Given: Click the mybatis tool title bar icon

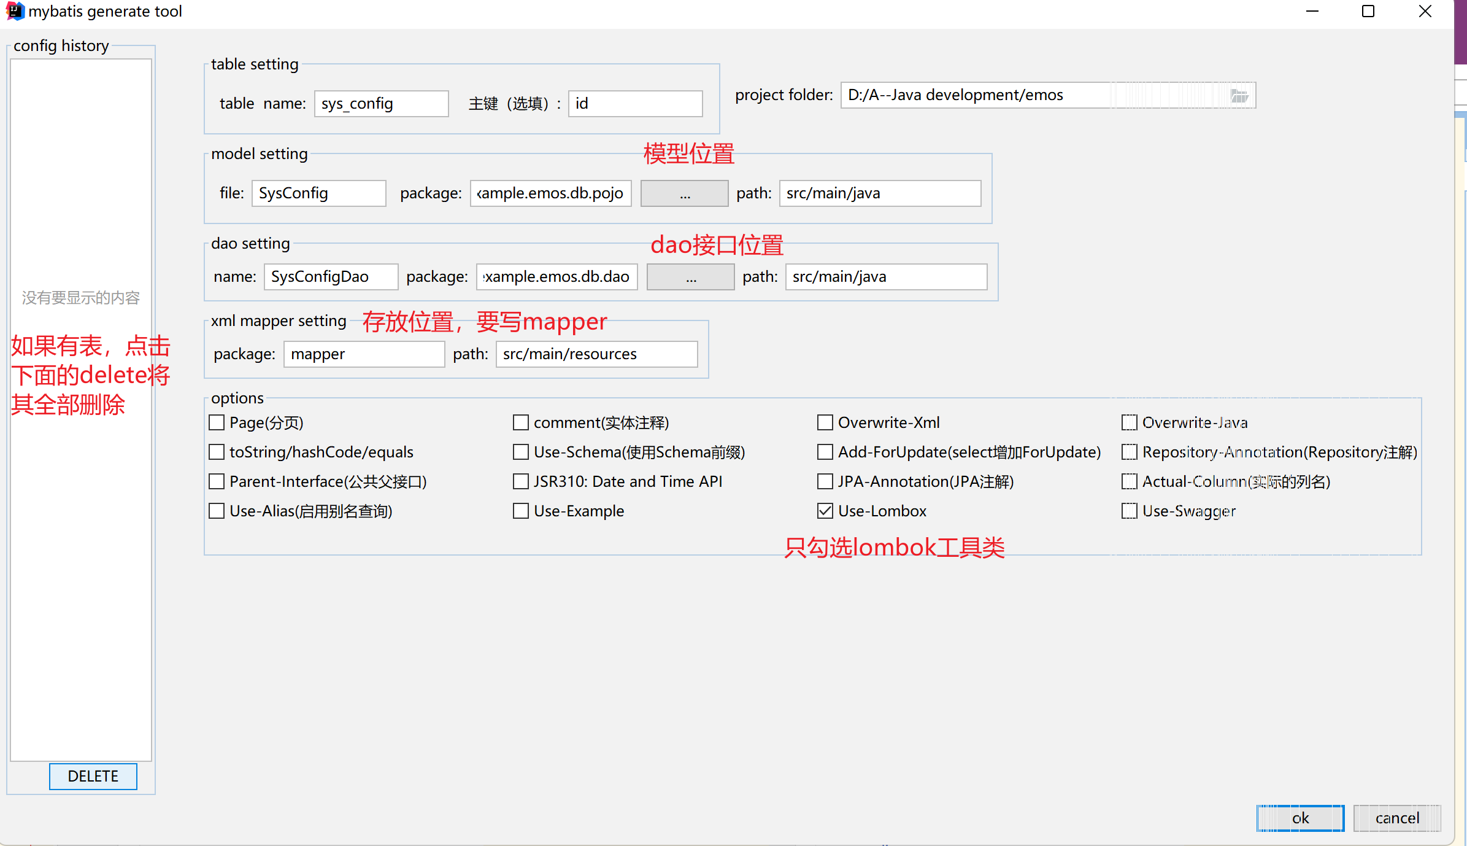Looking at the screenshot, I should coord(13,11).
